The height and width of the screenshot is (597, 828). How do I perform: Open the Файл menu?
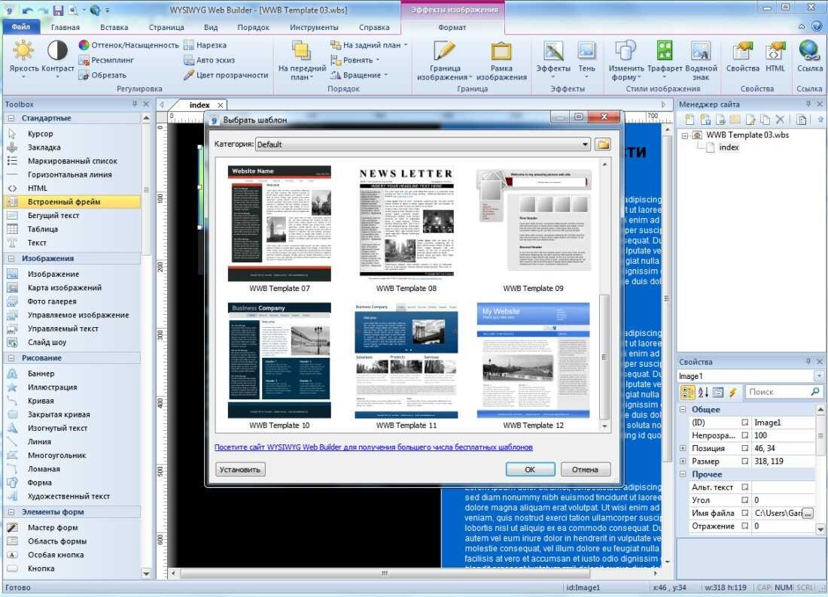20,27
